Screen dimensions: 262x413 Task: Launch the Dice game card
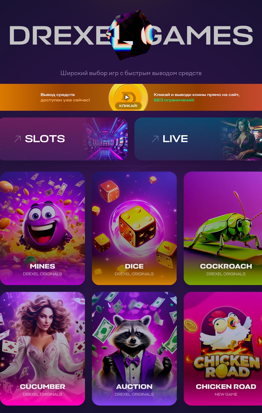point(134,228)
